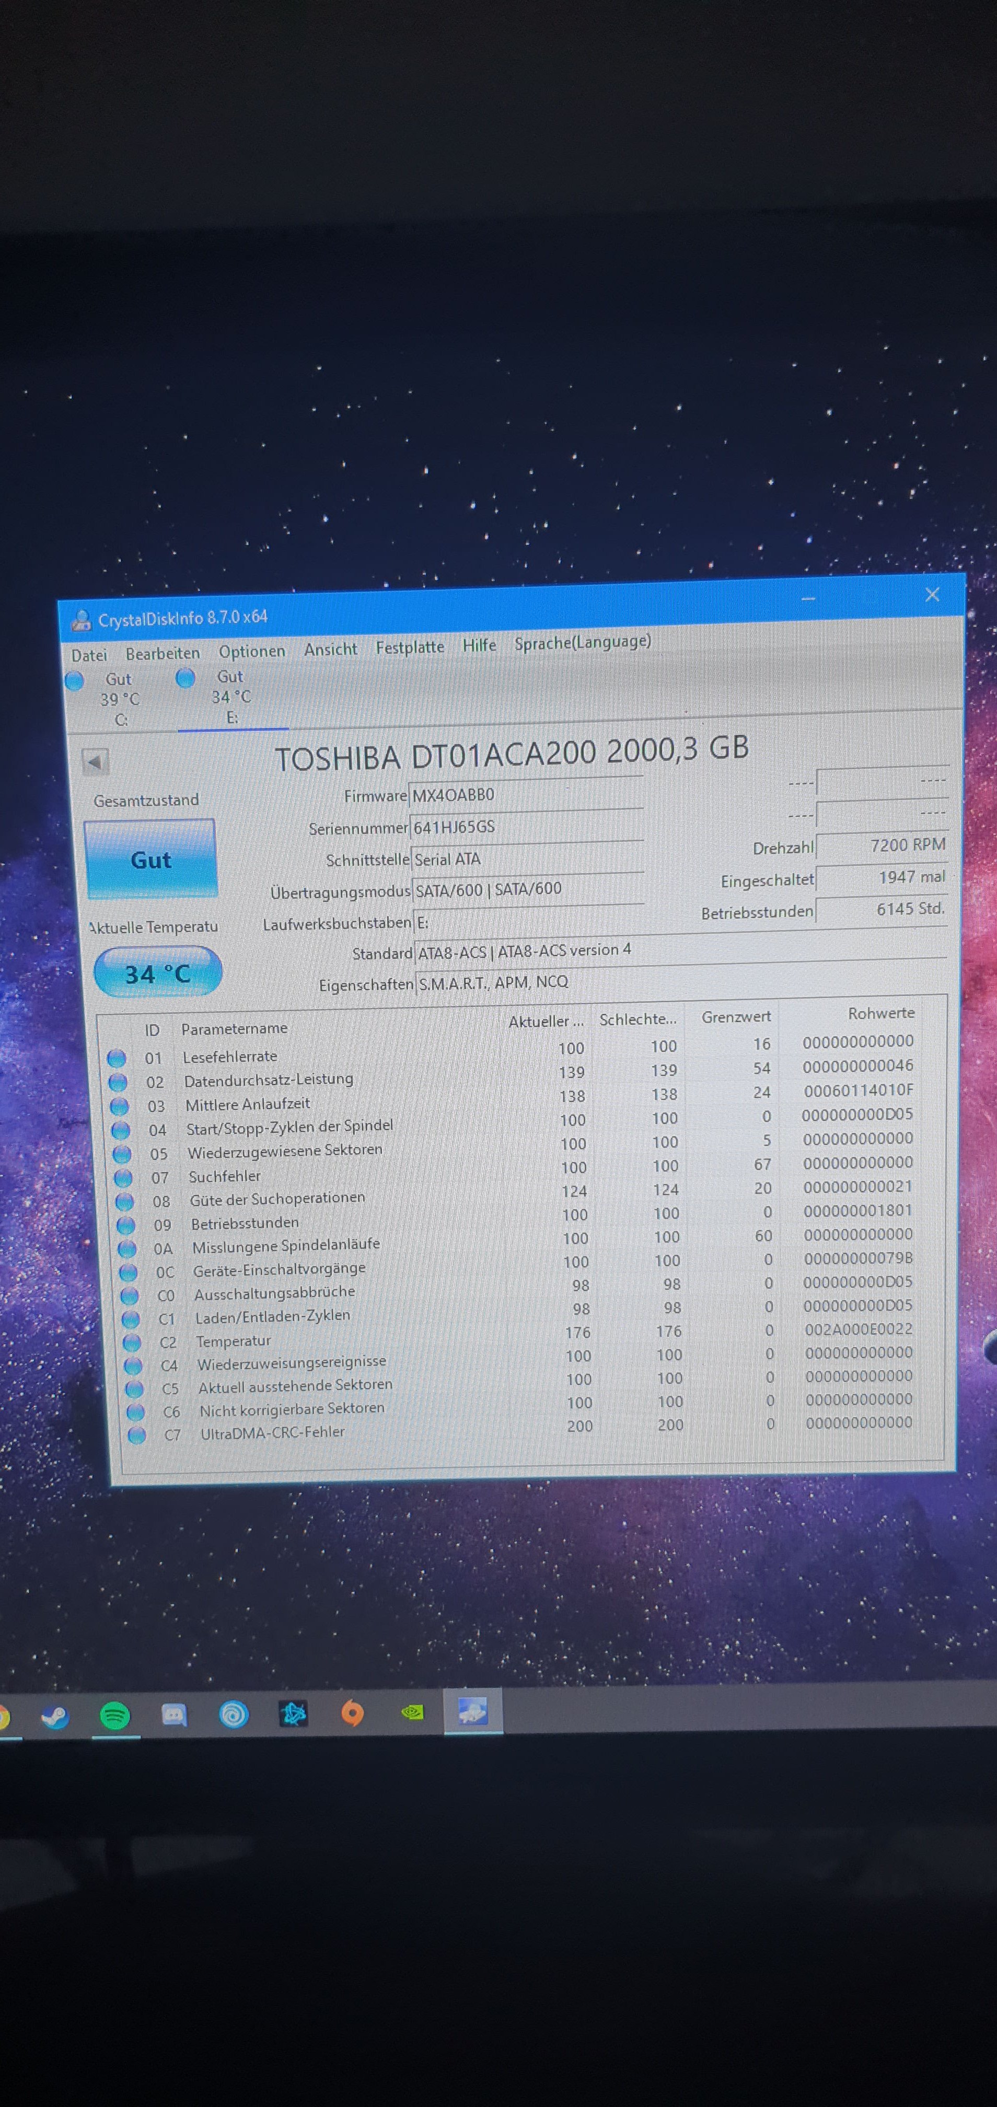Close the CrystalDiskInfo window
997x2107 pixels.
click(932, 595)
